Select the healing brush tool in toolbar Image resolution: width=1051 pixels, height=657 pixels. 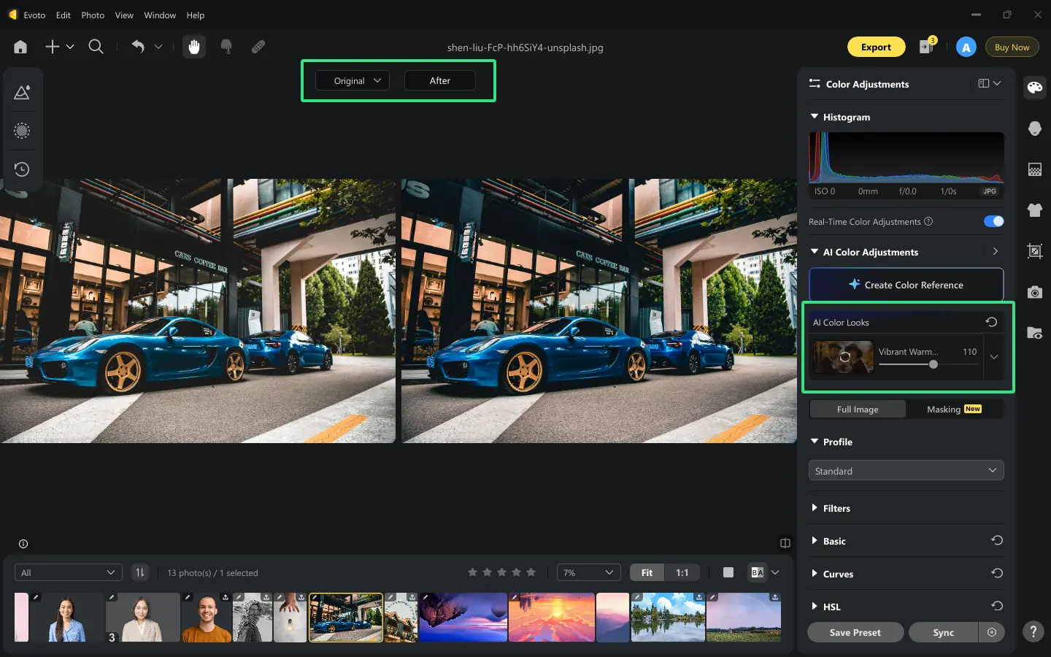[x=258, y=47]
